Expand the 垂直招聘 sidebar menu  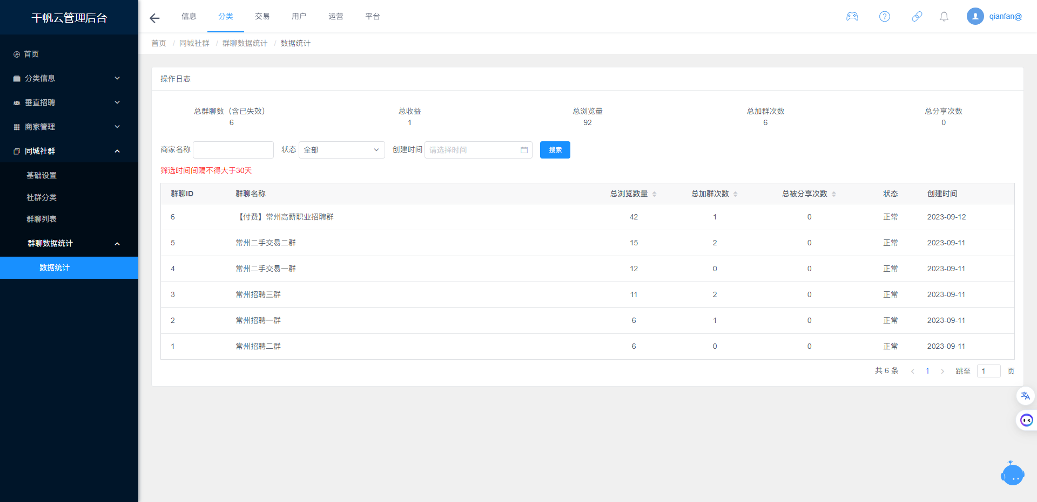pyautogui.click(x=69, y=102)
